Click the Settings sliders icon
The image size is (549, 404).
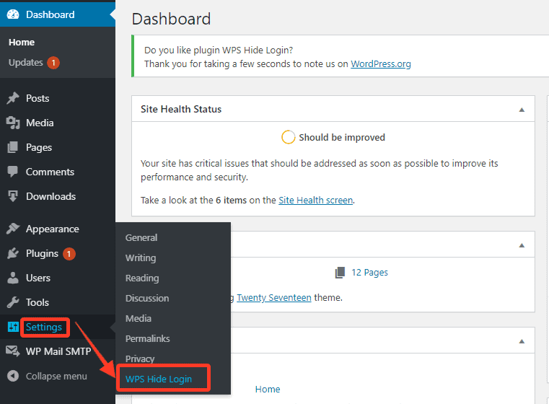pyautogui.click(x=13, y=327)
